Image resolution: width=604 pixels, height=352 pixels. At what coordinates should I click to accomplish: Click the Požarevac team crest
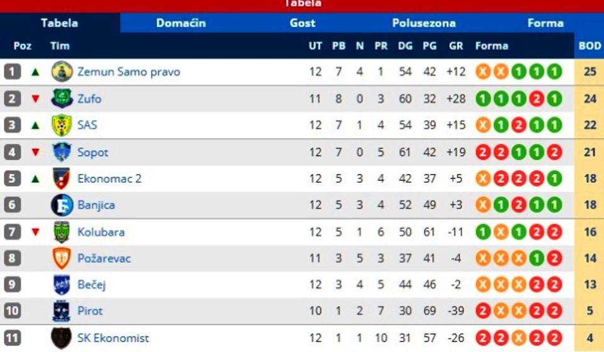[62, 258]
